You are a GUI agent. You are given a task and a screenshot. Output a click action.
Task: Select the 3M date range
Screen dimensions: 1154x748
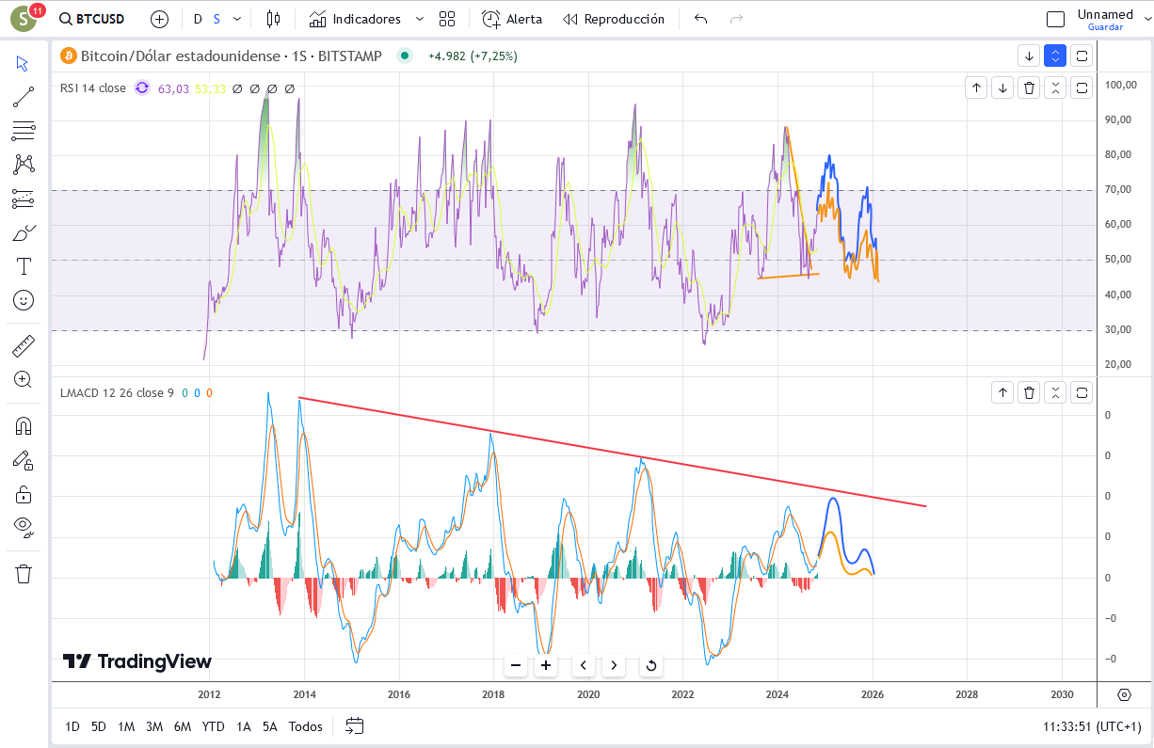coord(154,726)
